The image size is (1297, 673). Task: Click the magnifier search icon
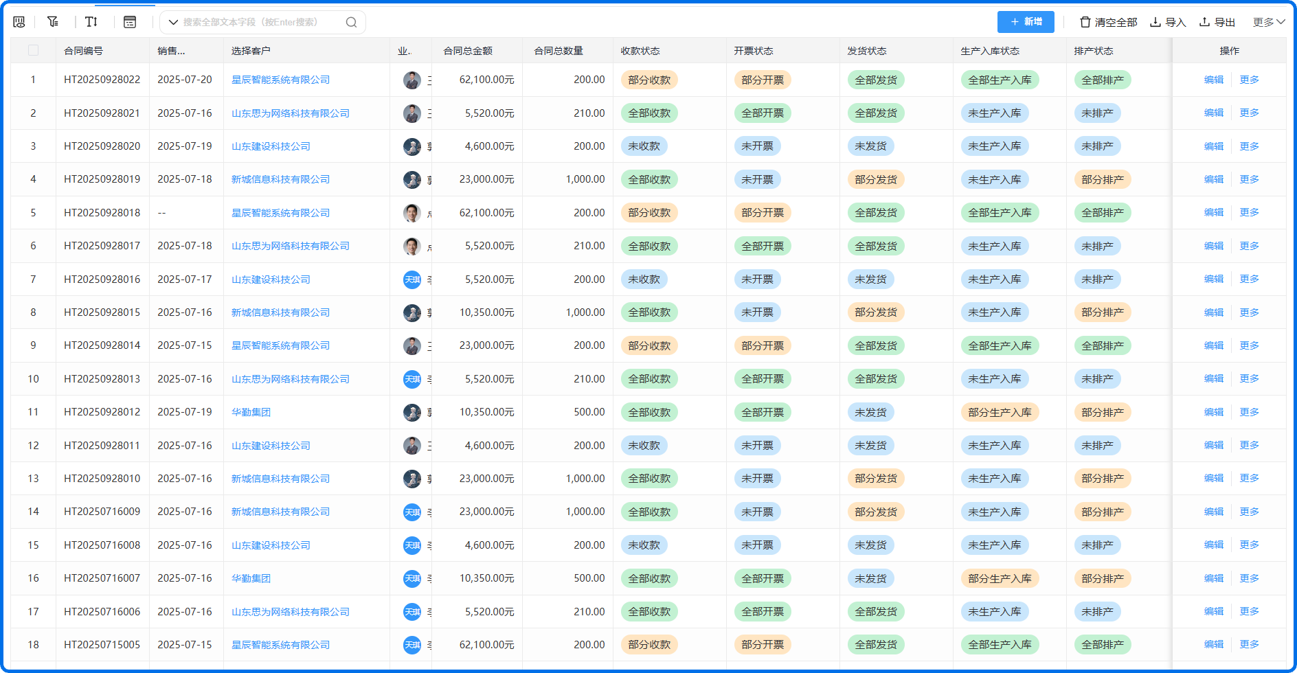tap(351, 22)
